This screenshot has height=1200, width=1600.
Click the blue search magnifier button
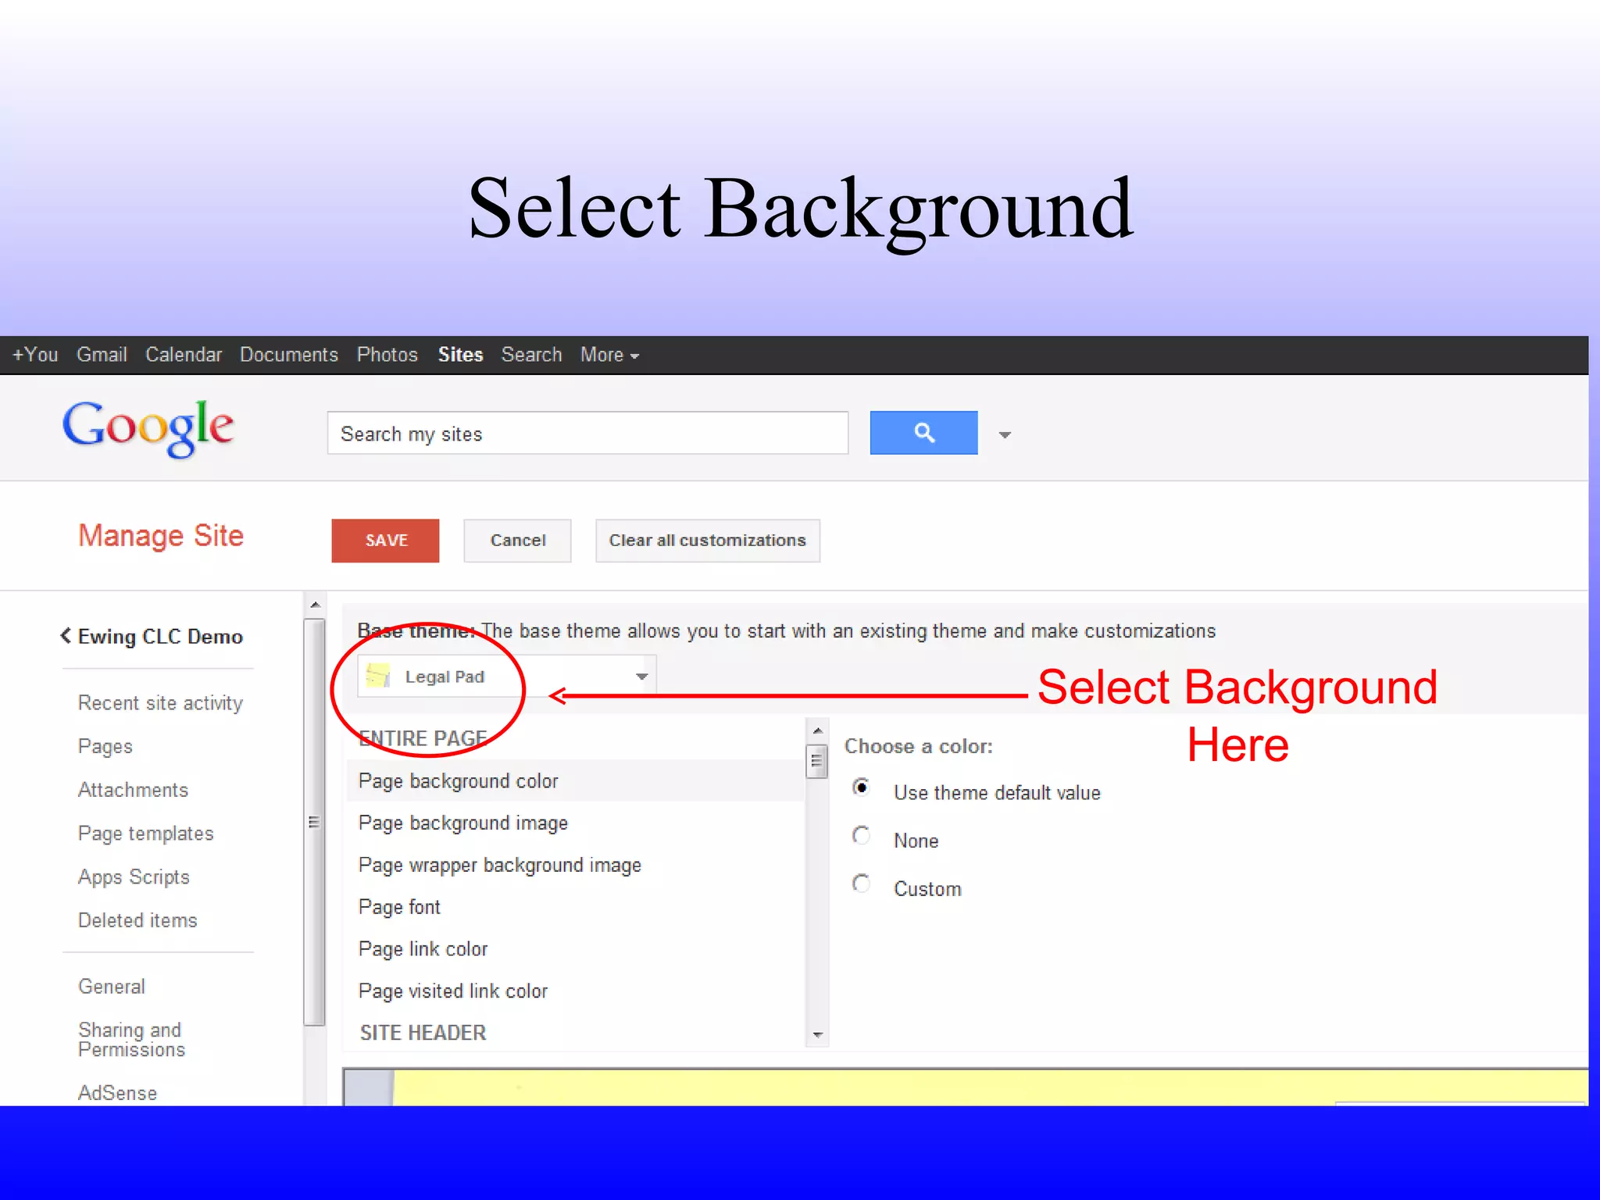[x=923, y=433]
